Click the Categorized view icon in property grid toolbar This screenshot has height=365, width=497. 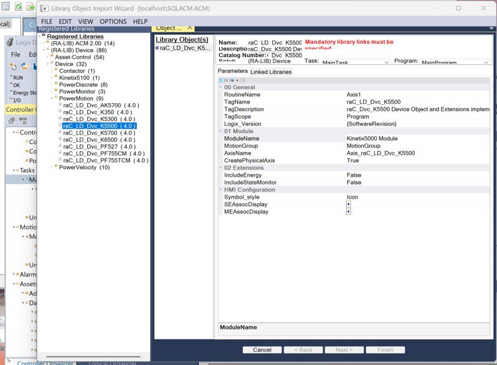point(222,80)
